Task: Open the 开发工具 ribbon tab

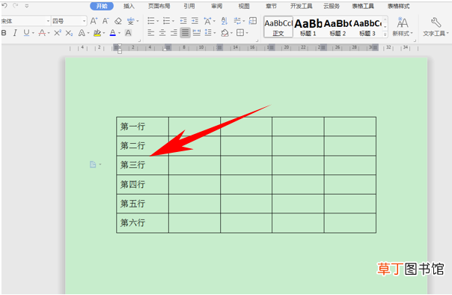Action: click(x=302, y=6)
